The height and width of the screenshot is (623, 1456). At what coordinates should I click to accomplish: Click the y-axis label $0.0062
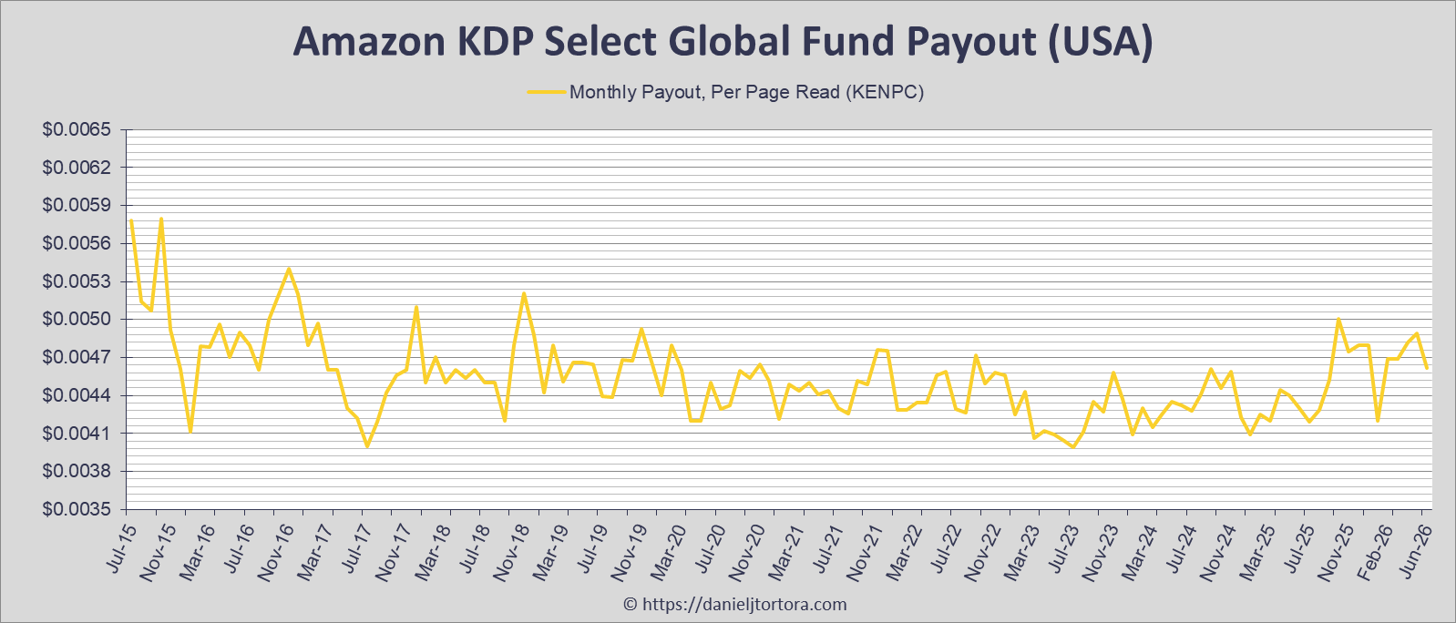[x=77, y=168]
